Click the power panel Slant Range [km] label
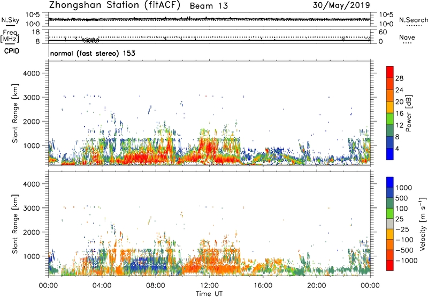This screenshot has height=297, width=428. click(15, 113)
